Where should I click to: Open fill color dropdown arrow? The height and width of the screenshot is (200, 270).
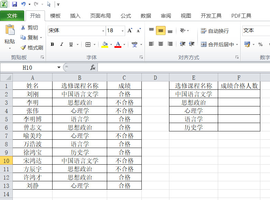point(111,45)
